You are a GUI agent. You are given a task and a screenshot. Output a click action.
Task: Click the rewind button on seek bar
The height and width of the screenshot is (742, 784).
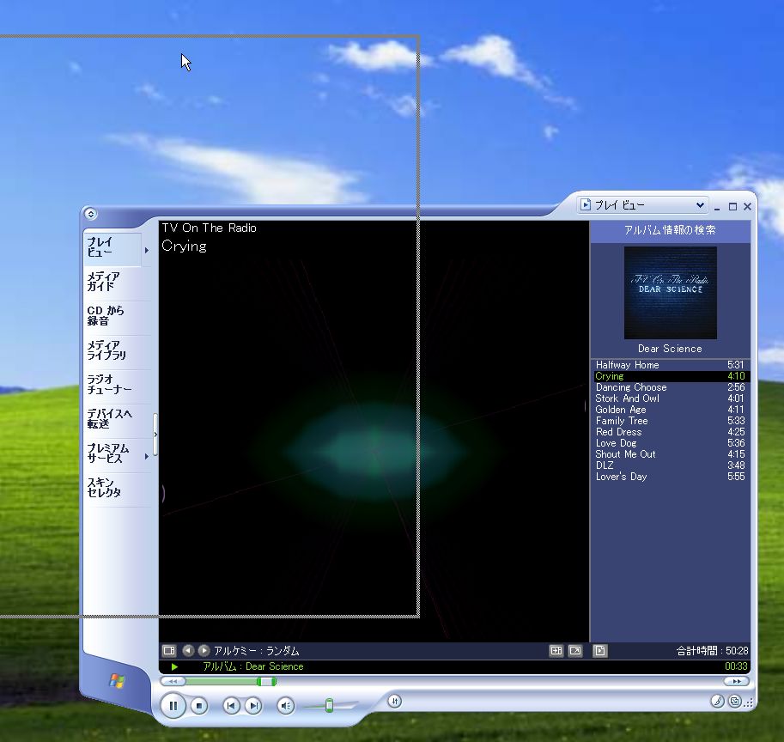pyautogui.click(x=173, y=681)
